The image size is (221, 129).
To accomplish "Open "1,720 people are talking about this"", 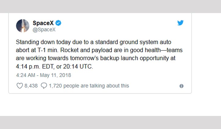I will [89, 86].
